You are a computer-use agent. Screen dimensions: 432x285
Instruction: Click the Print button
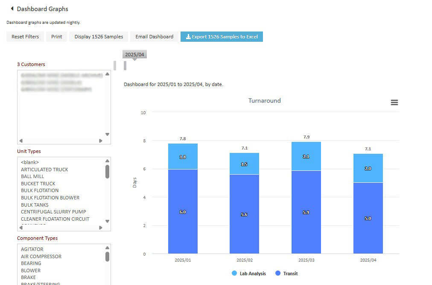pos(56,37)
